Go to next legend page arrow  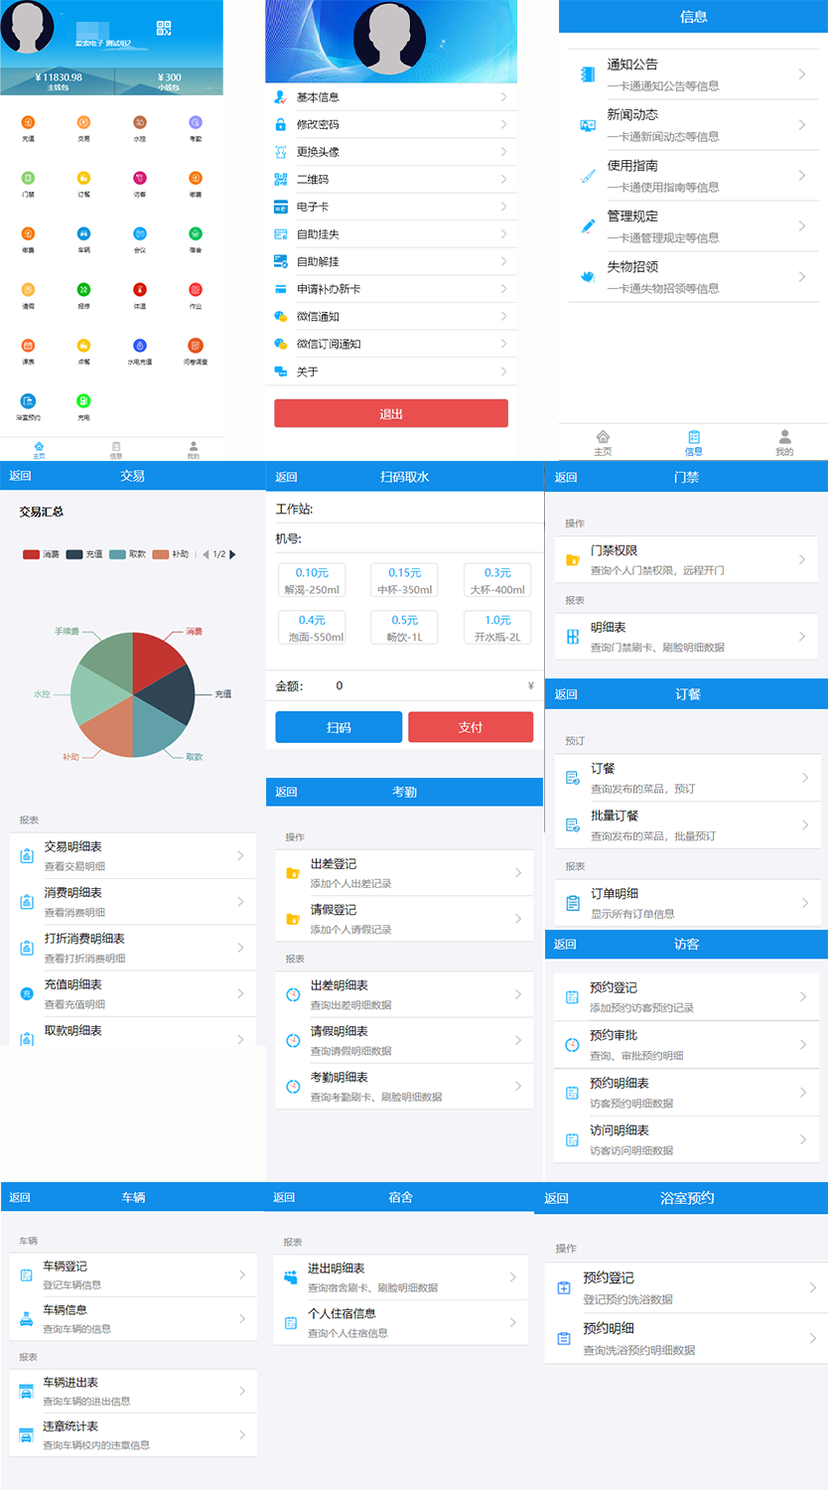pos(233,554)
